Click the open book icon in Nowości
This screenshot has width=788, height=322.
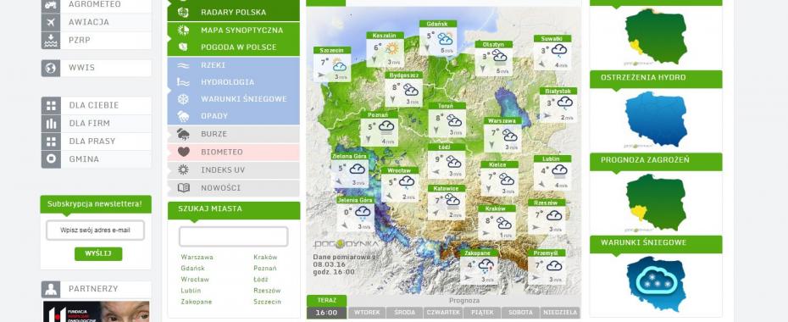click(183, 188)
